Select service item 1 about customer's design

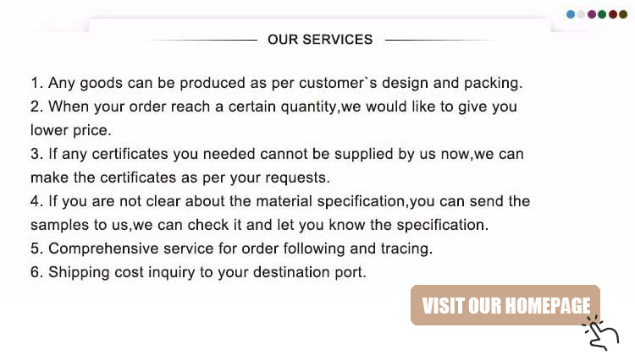coord(276,84)
